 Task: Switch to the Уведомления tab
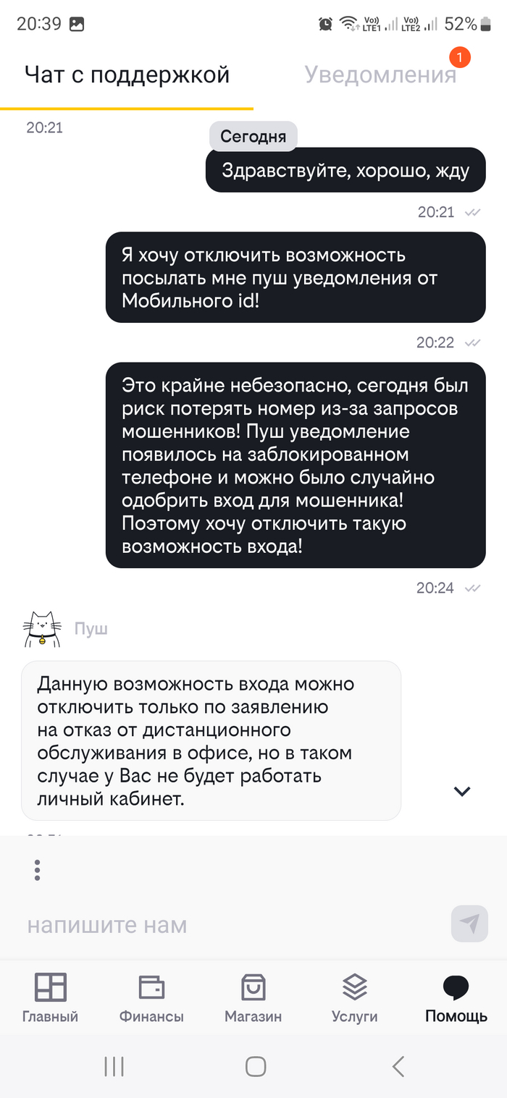point(380,75)
